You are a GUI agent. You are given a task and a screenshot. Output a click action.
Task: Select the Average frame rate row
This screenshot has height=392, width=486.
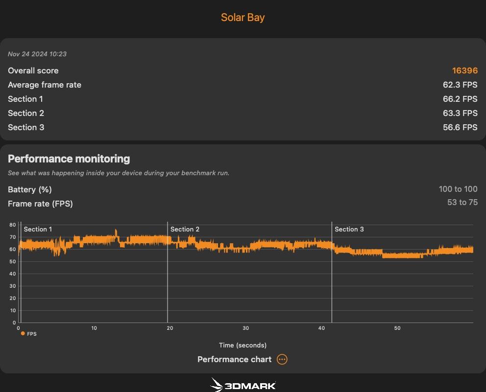click(243, 85)
